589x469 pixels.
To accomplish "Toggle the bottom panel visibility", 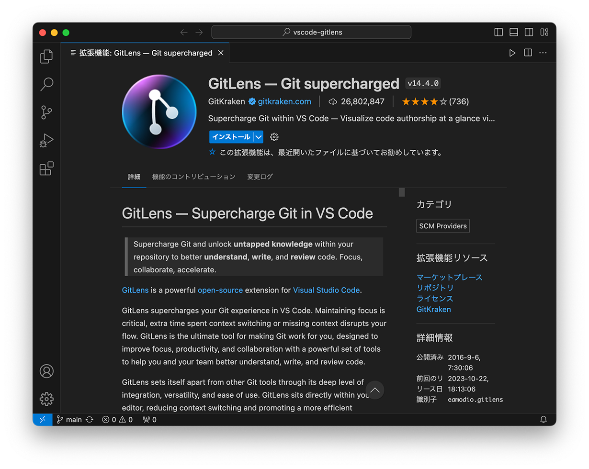I will click(513, 32).
